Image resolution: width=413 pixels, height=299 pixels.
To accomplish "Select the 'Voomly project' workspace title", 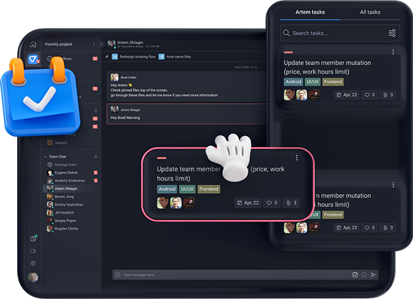I will tap(59, 44).
